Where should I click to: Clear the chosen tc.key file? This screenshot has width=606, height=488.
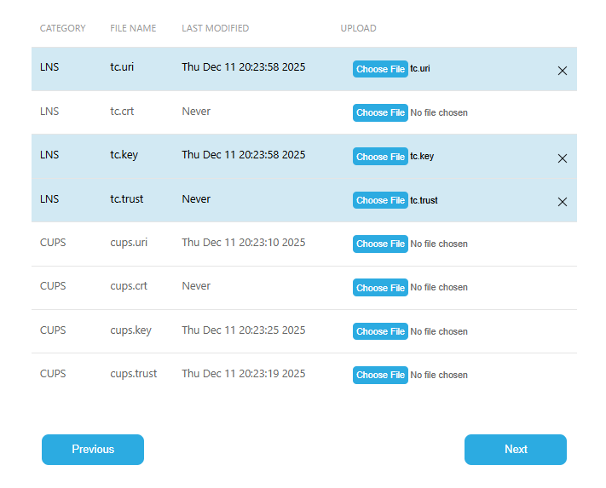(x=562, y=158)
